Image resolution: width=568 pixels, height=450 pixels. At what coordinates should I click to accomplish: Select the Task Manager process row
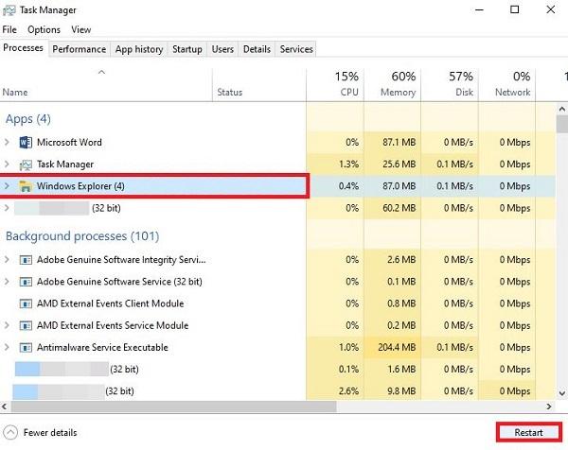277,164
